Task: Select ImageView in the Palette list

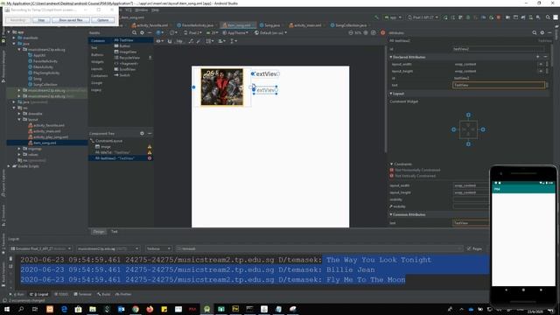Action: [125, 52]
